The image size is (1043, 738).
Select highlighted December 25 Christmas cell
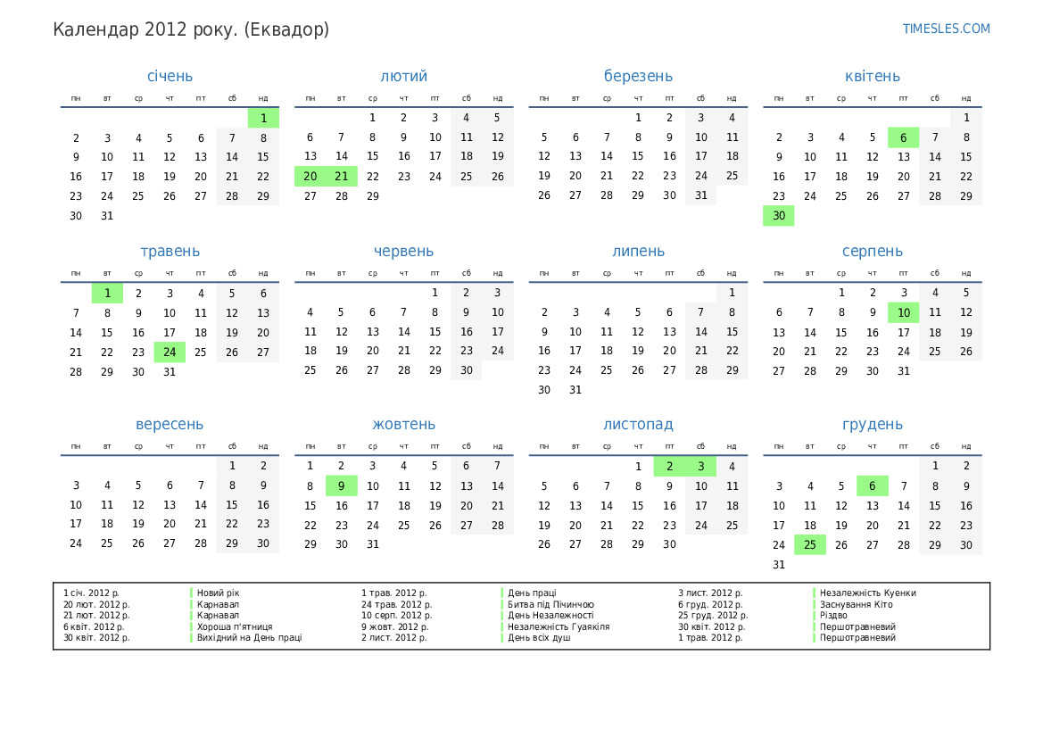pyautogui.click(x=810, y=545)
